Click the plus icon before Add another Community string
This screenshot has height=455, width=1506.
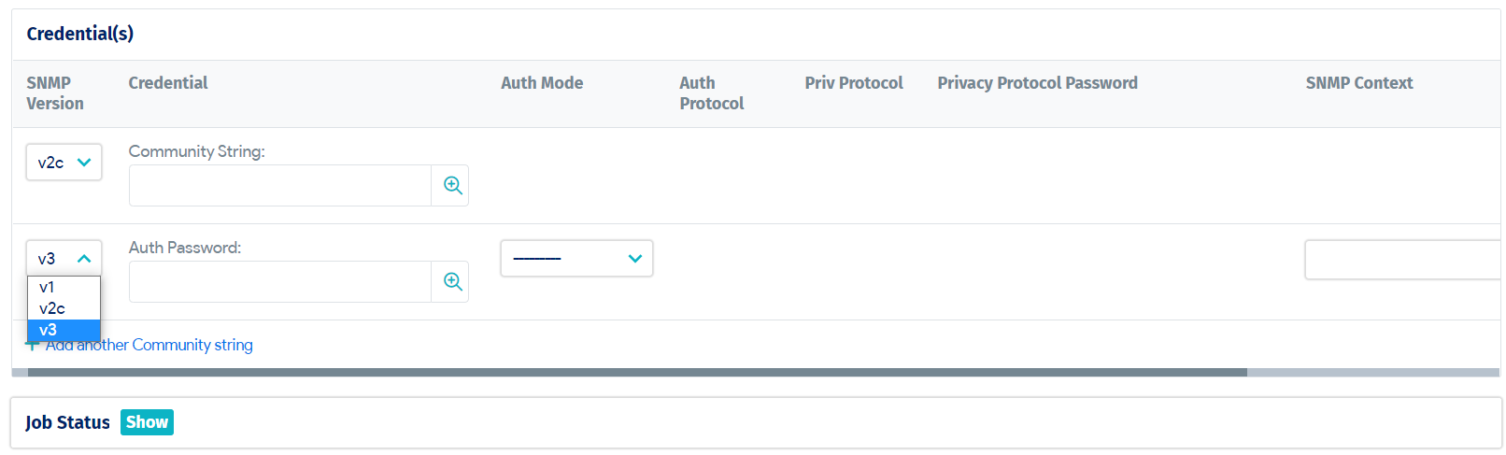(33, 346)
